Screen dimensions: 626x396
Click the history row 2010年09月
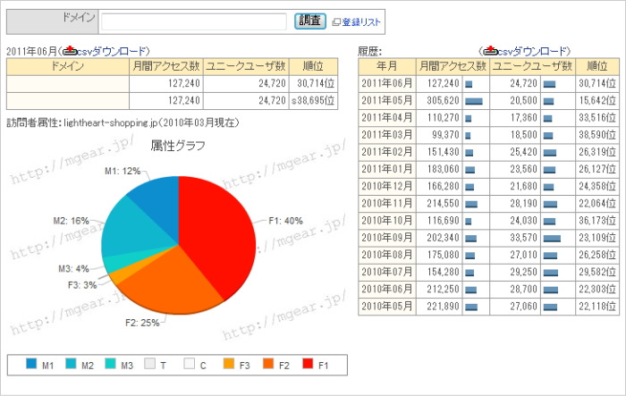pos(488,238)
